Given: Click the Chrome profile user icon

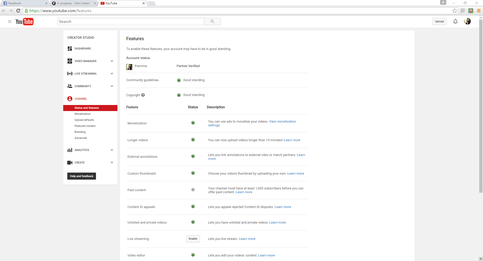Looking at the screenshot, I should click(x=443, y=2).
